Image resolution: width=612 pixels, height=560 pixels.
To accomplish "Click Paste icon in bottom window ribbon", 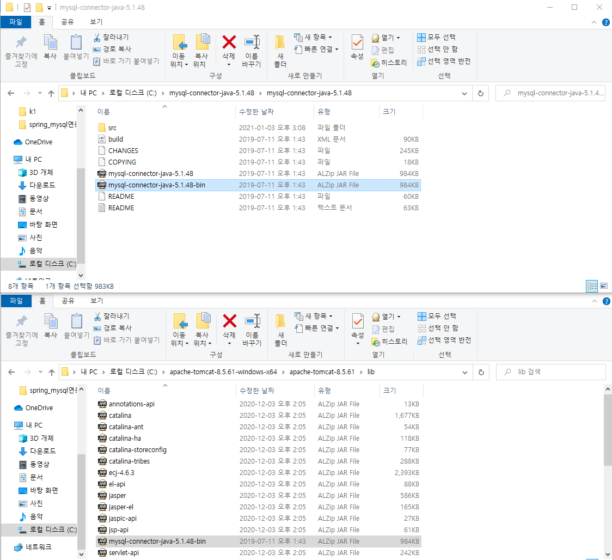I will 76,321.
